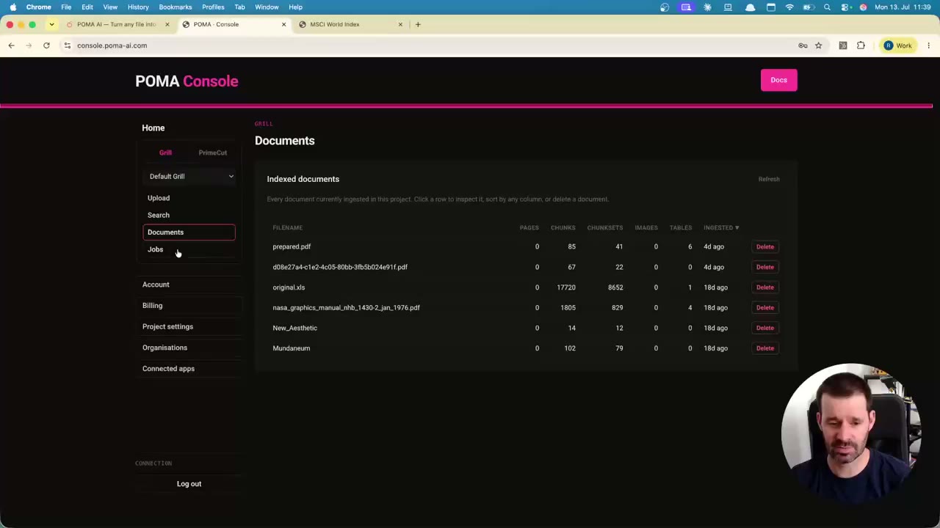Open the Chrome extensions puzzle icon
Image resolution: width=940 pixels, height=528 pixels.
[861, 45]
